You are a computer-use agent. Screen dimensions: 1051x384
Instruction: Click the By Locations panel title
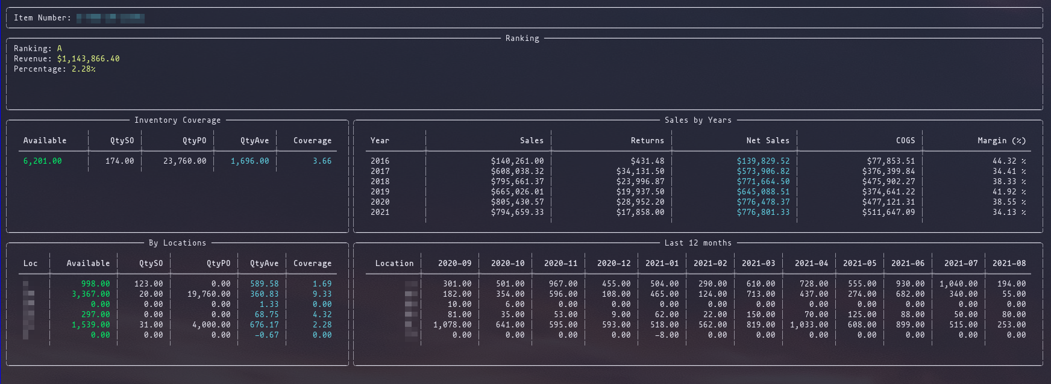178,243
